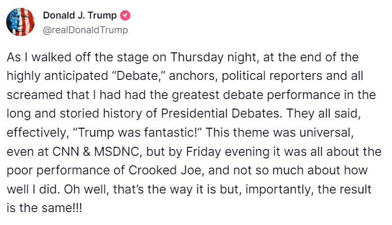
Task: Click the quote "Trump was fantastic!"
Action: click(137, 133)
